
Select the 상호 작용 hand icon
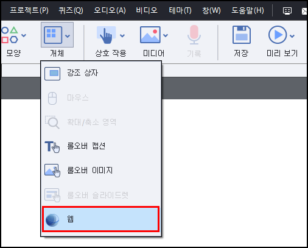point(106,35)
